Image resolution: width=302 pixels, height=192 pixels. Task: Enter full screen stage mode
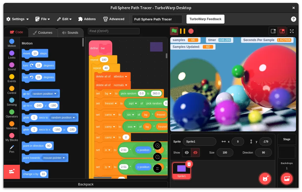click(292, 31)
